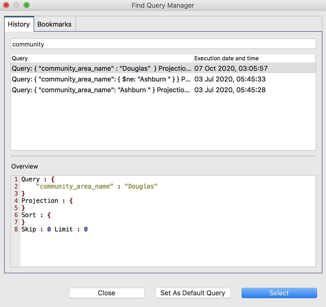Click the Execution date and time header
Image resolution: width=326 pixels, height=307 pixels.
coord(226,58)
